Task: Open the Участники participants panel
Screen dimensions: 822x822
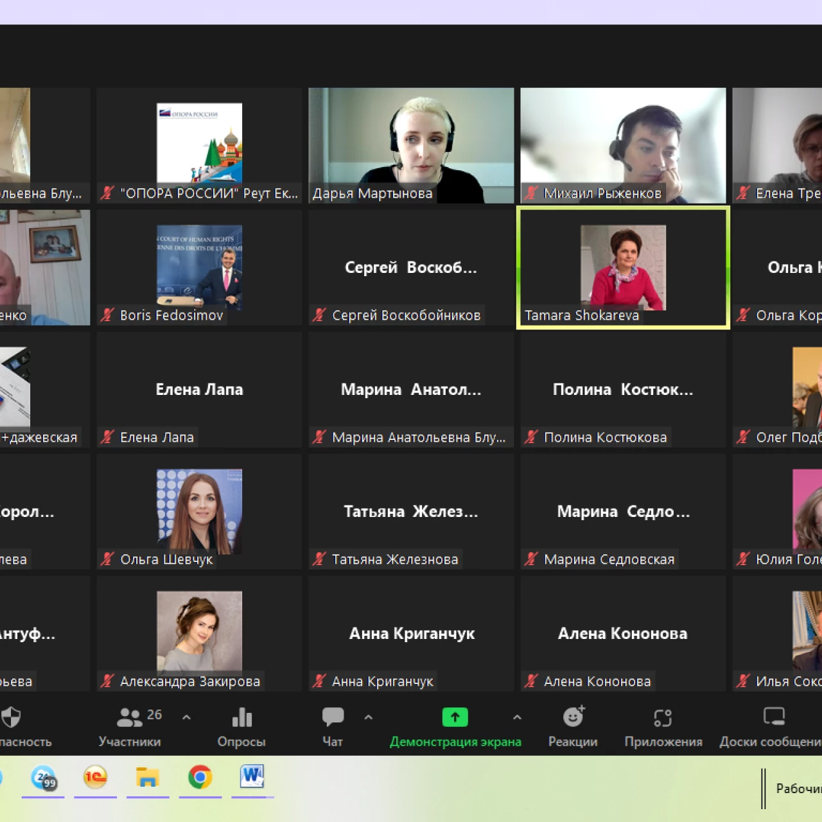Action: pos(130,727)
